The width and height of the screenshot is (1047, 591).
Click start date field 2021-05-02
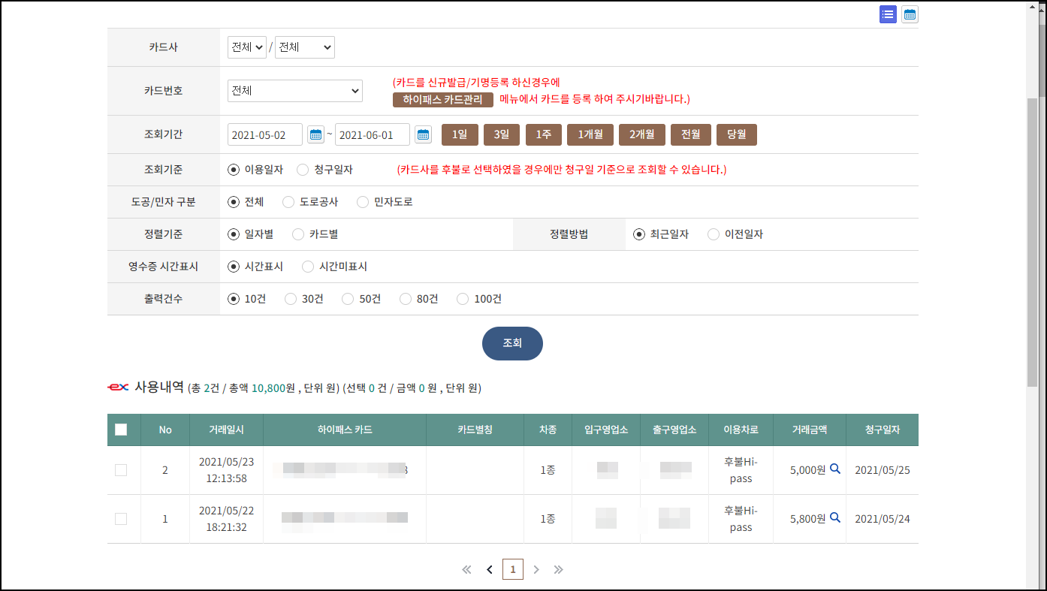pyautogui.click(x=265, y=134)
